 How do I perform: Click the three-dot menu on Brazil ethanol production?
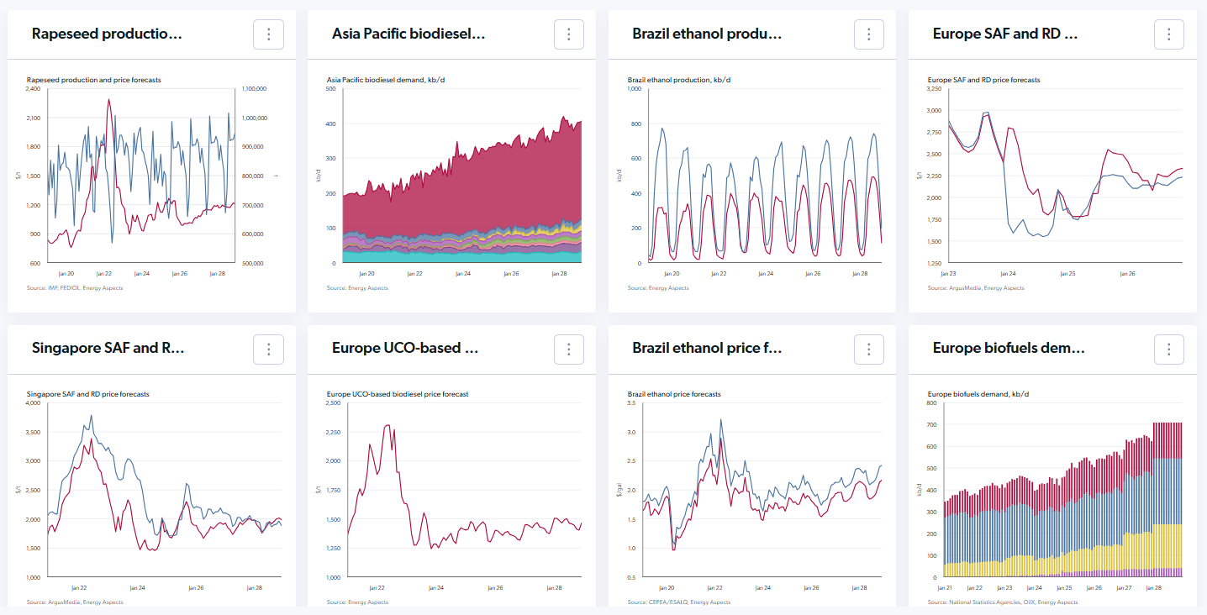pyautogui.click(x=869, y=34)
